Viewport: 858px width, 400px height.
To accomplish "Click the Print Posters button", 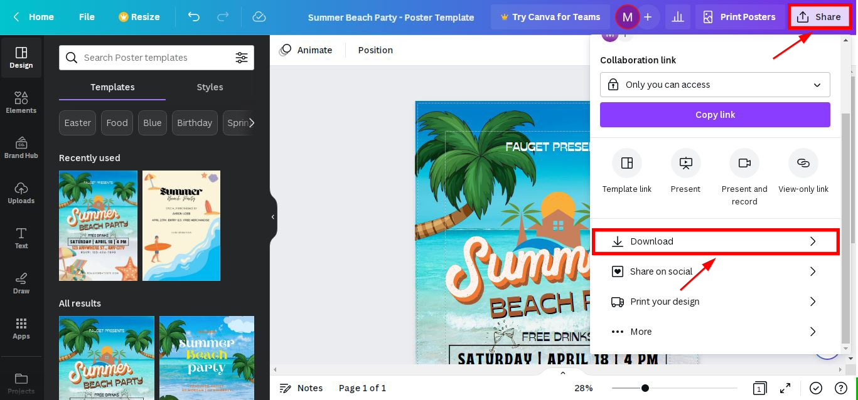I will 739,17.
